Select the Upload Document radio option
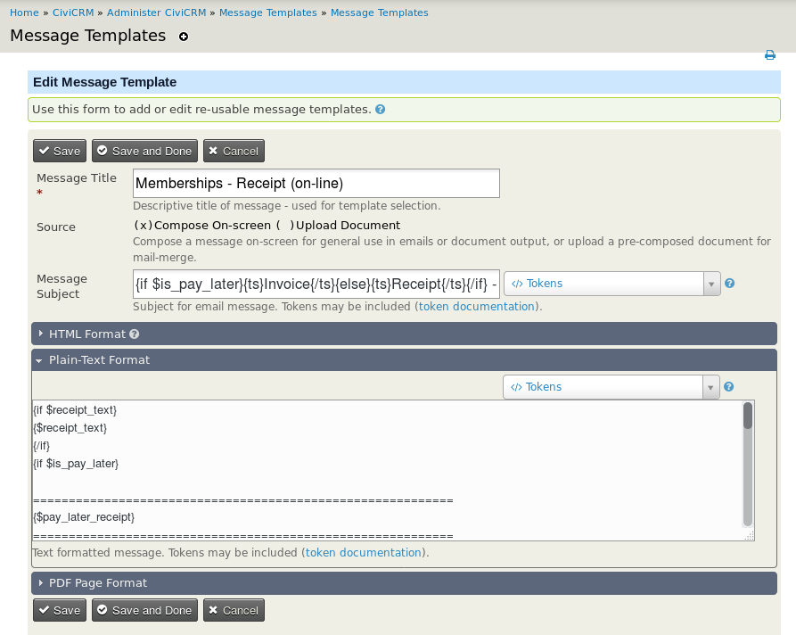The image size is (796, 635). (285, 226)
